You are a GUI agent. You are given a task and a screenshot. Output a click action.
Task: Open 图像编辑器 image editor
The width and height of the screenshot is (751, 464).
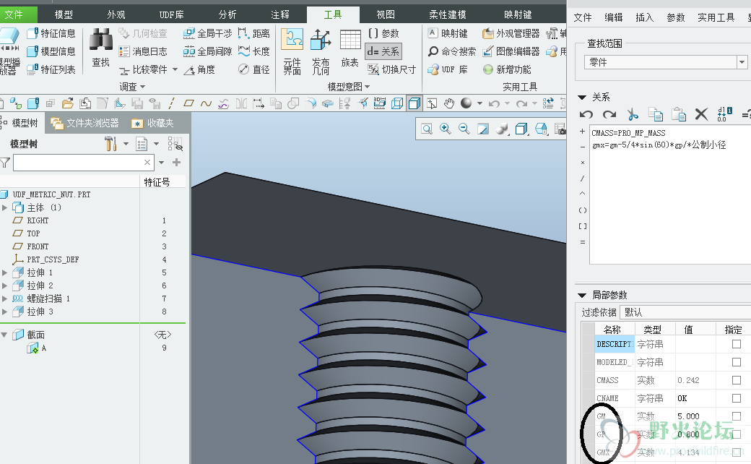coord(511,51)
